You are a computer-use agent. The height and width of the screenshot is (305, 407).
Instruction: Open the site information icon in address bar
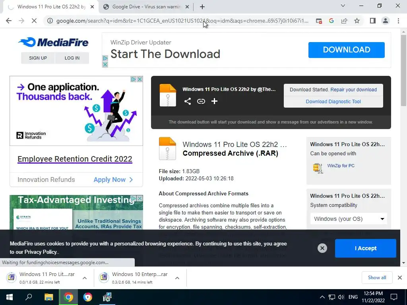point(50,21)
